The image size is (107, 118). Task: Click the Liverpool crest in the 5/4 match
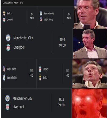(x=4, y=20)
